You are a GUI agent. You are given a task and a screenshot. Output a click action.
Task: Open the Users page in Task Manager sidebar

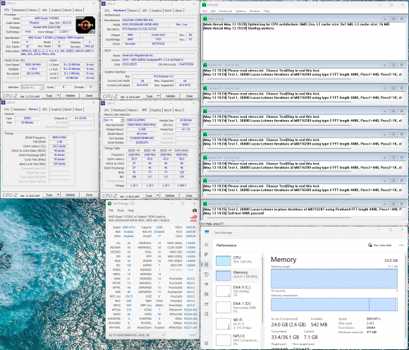tap(207, 294)
